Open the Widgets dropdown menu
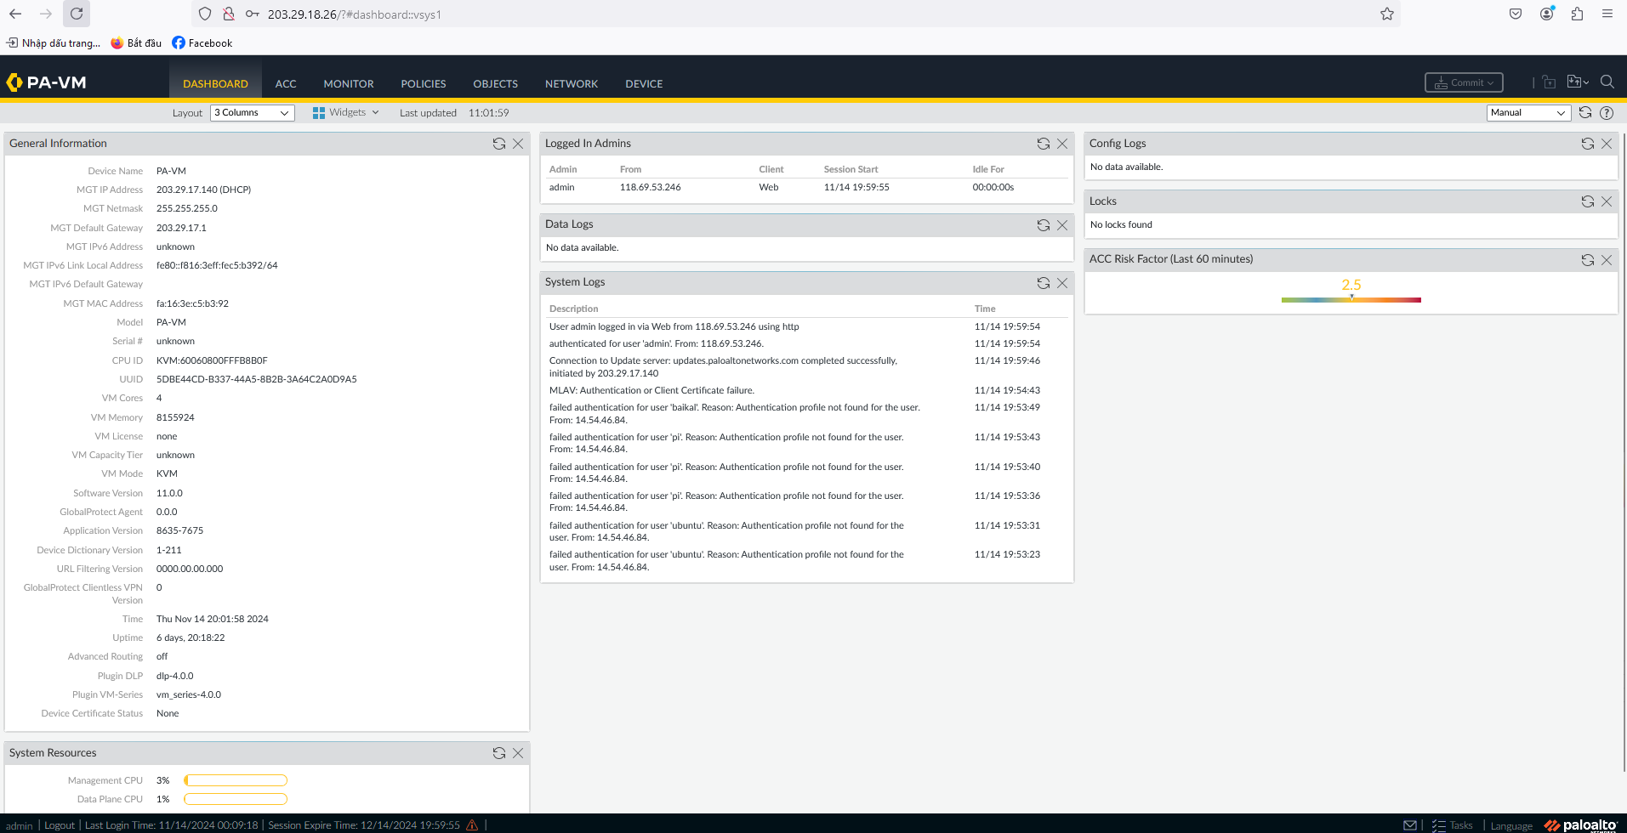1627x833 pixels. pos(346,113)
